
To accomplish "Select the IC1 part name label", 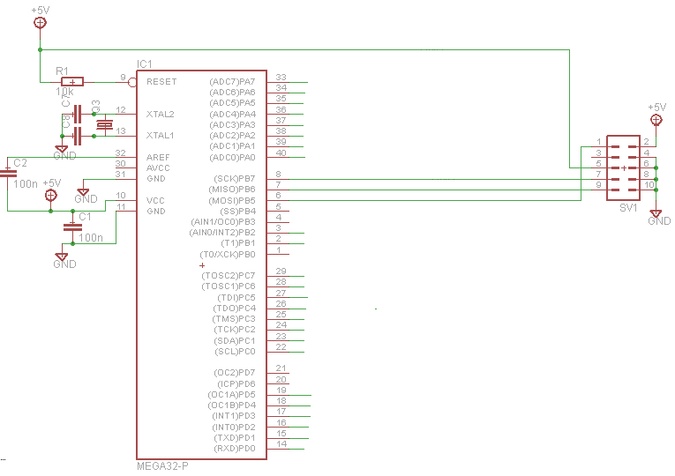I will [x=144, y=64].
